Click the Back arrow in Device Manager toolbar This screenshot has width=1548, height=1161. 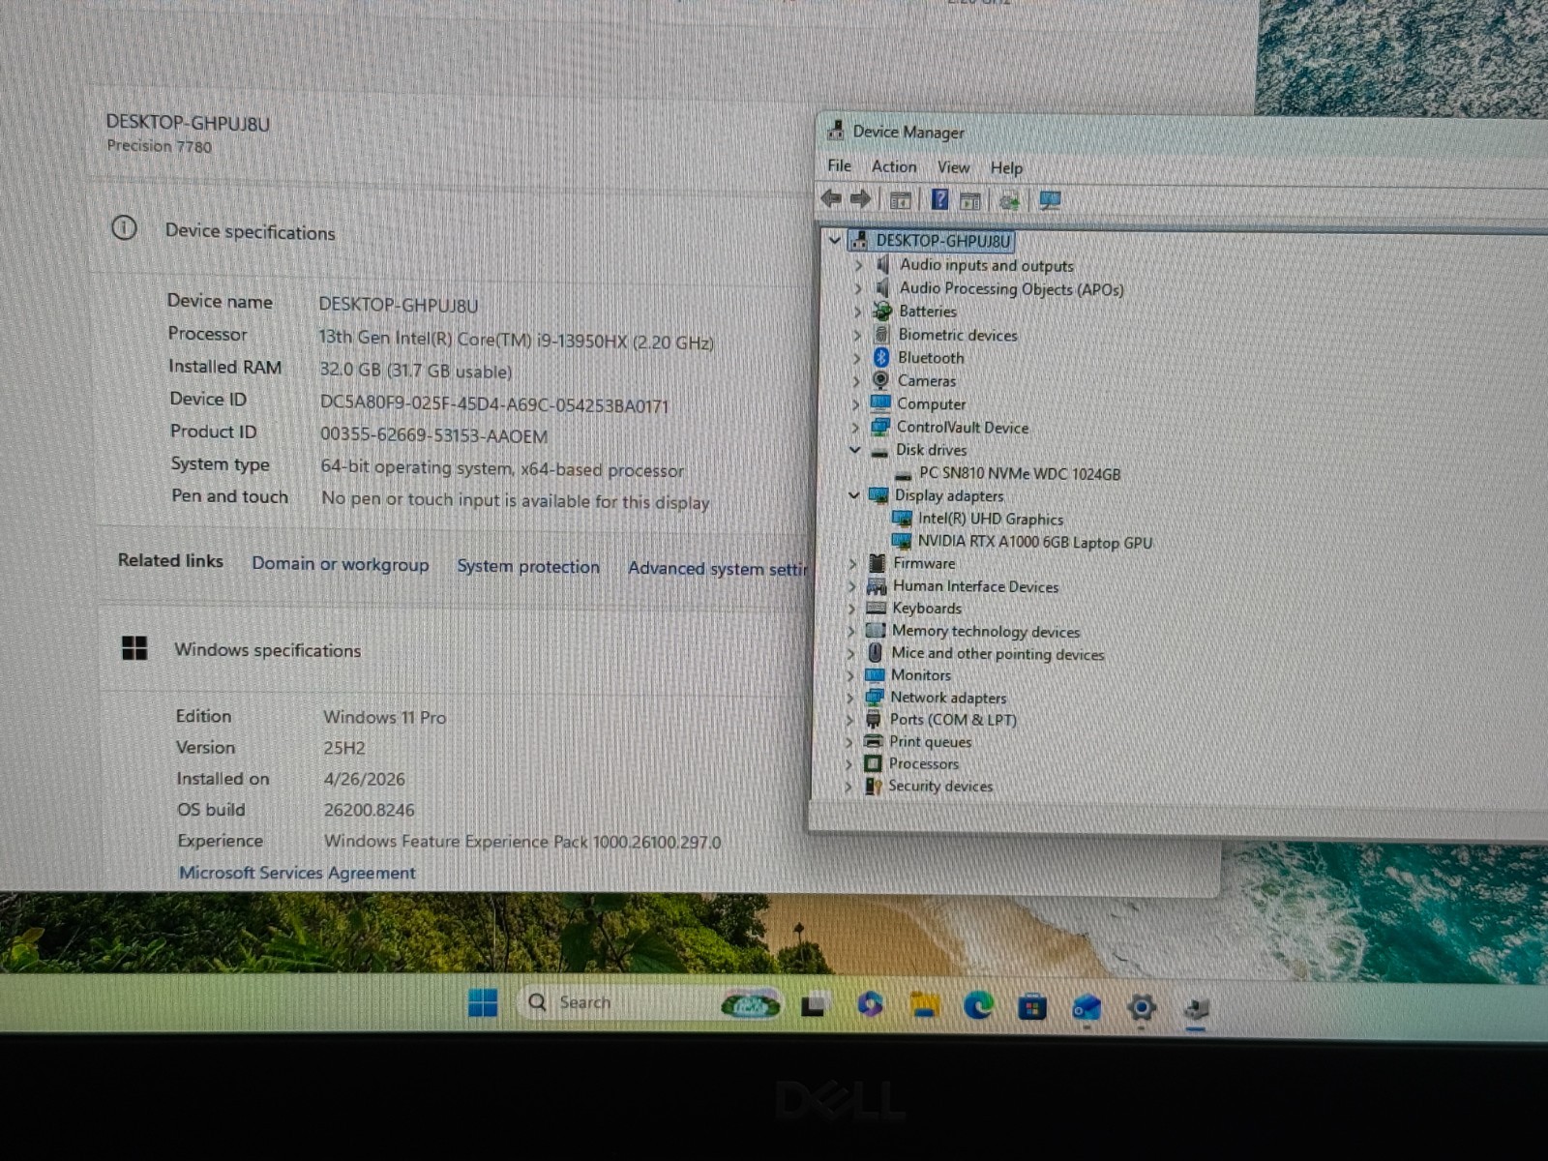point(830,198)
